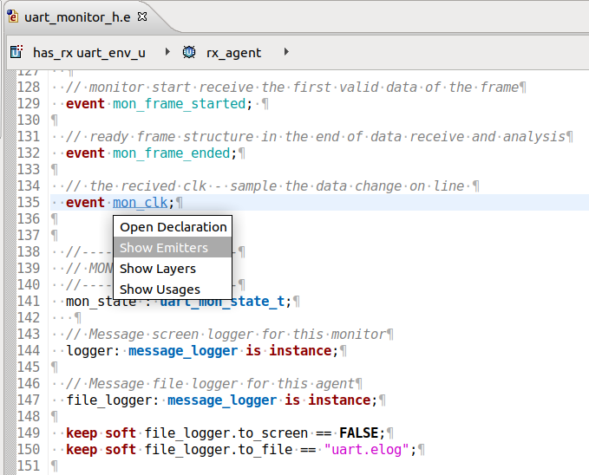Click the "uart.elog" string on line 150

(366, 450)
